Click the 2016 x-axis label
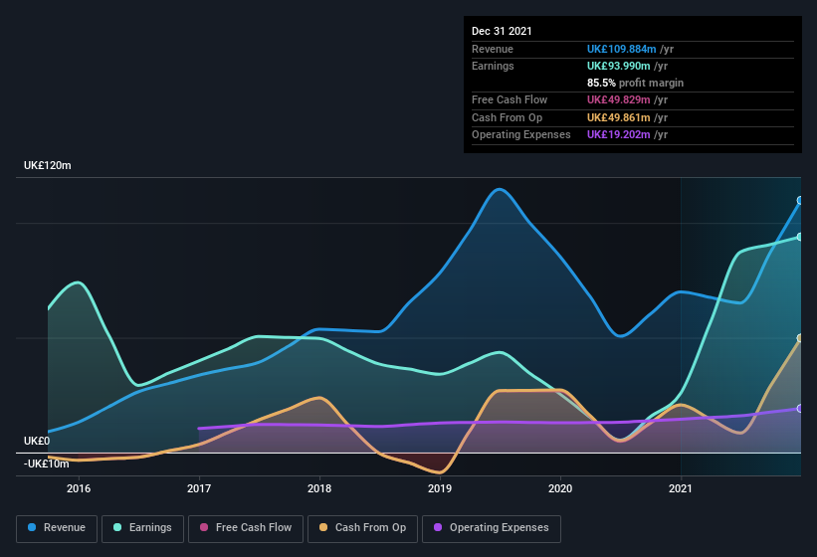This screenshot has height=557, width=817. coord(79,488)
